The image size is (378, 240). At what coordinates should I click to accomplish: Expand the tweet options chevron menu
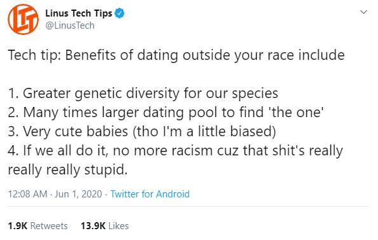[363, 12]
